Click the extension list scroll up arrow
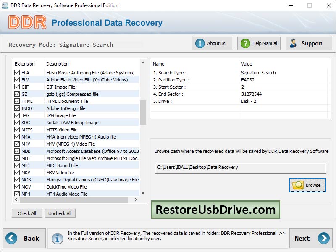336x252 pixels. pos(143,63)
